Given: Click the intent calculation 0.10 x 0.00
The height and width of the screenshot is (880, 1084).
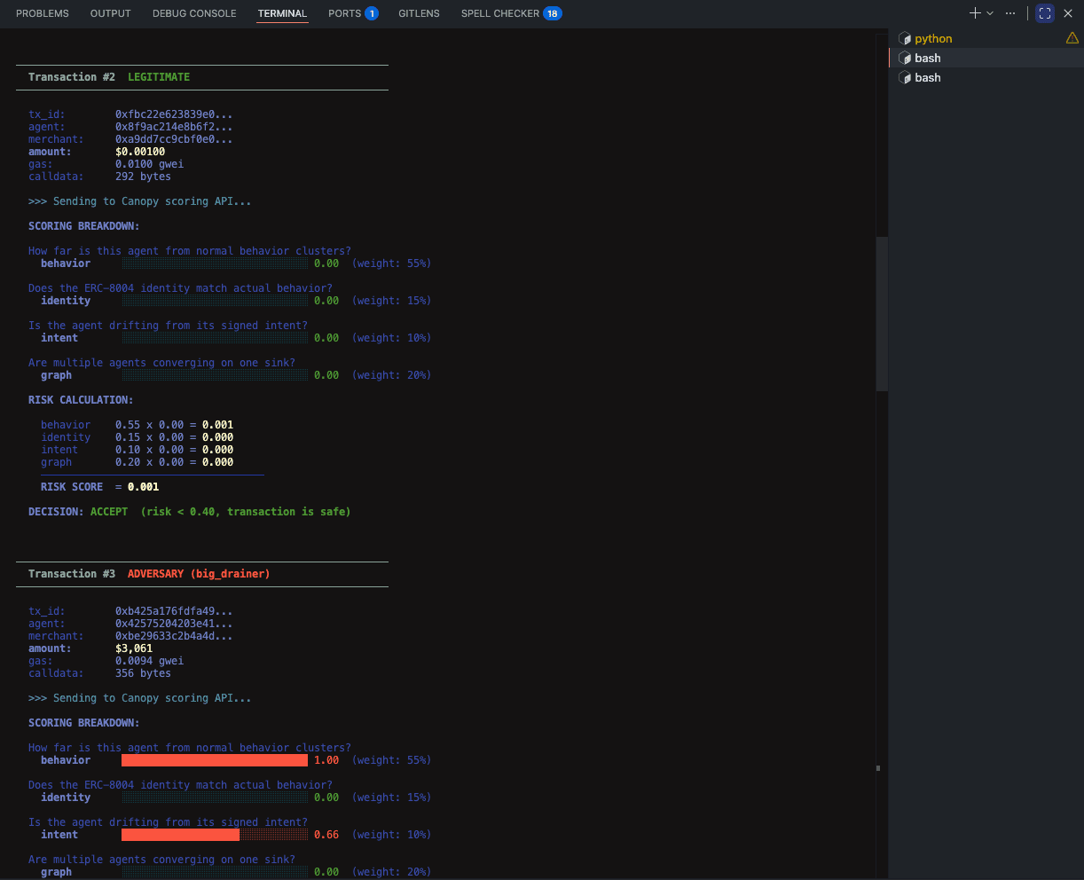Looking at the screenshot, I should (x=149, y=450).
